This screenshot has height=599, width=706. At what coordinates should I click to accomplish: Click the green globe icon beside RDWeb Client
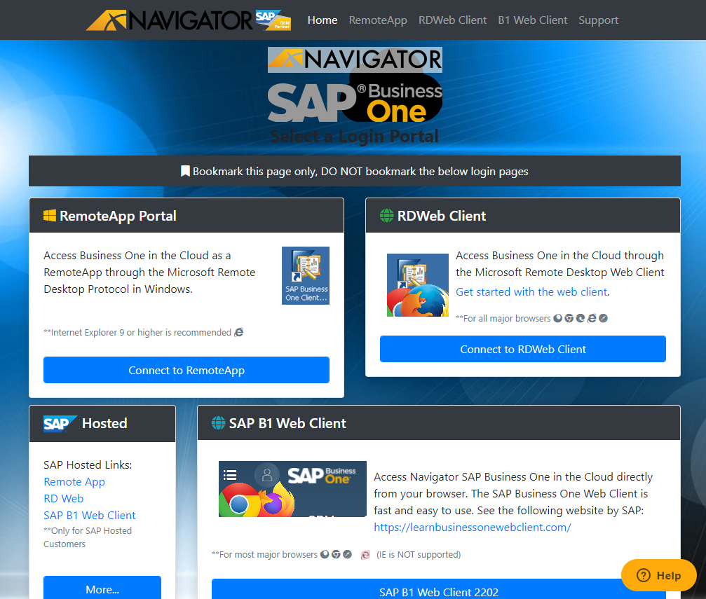tap(386, 216)
